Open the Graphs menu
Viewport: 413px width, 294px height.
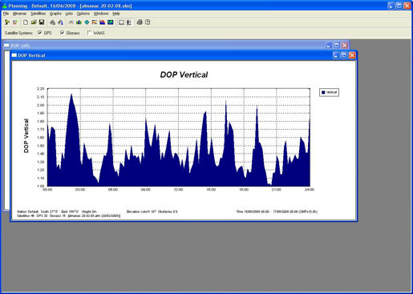point(55,14)
